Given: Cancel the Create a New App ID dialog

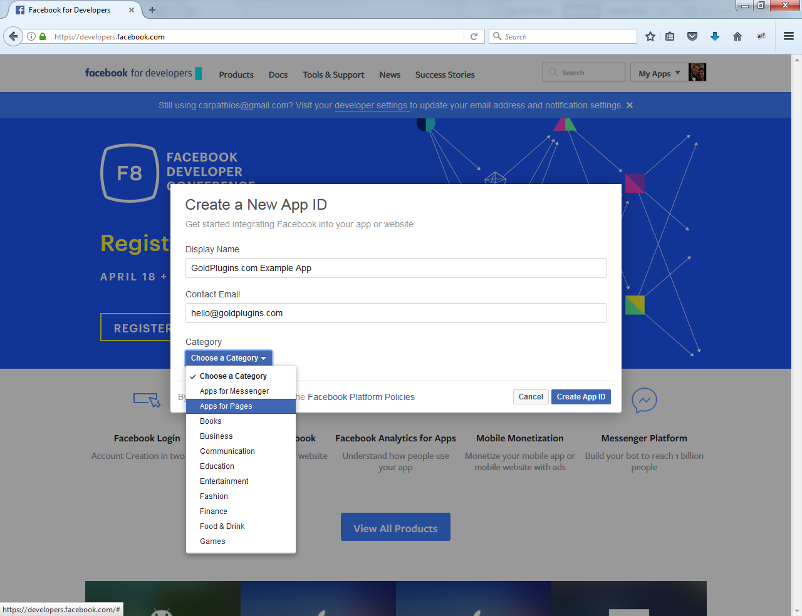Looking at the screenshot, I should [x=531, y=397].
